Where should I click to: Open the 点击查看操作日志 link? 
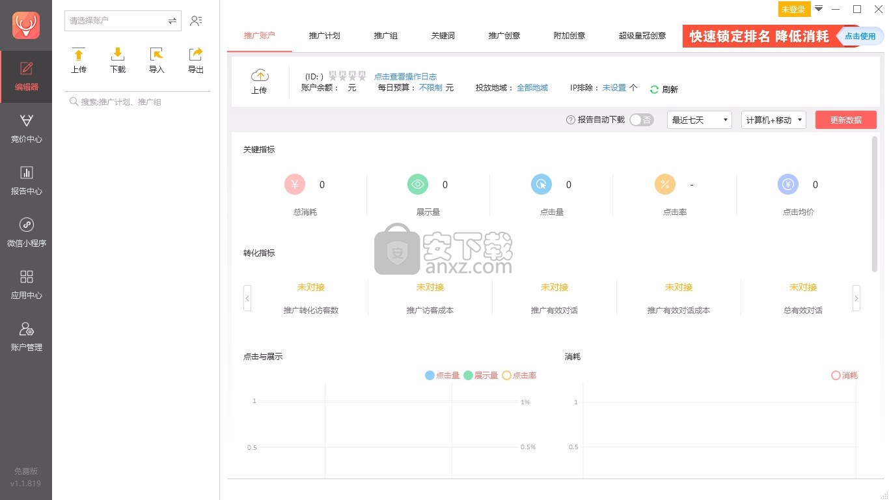[x=405, y=77]
